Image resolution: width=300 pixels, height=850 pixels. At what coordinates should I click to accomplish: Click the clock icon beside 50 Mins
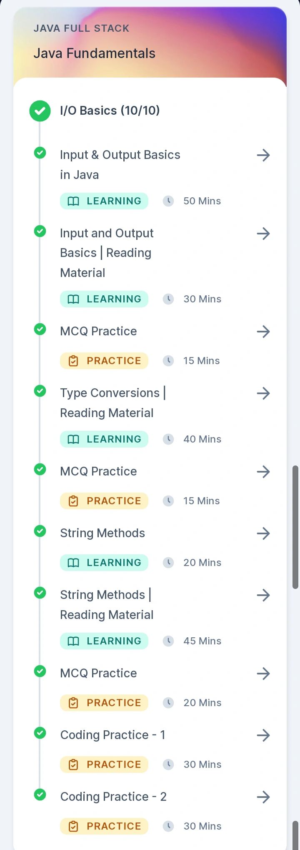168,201
